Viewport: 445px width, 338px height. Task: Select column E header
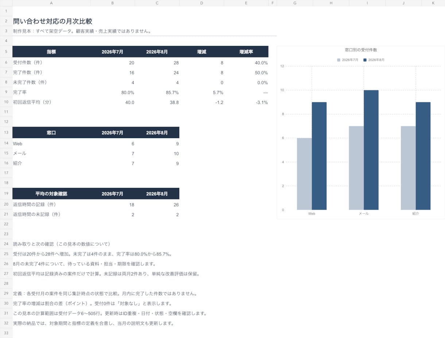pos(246,3)
